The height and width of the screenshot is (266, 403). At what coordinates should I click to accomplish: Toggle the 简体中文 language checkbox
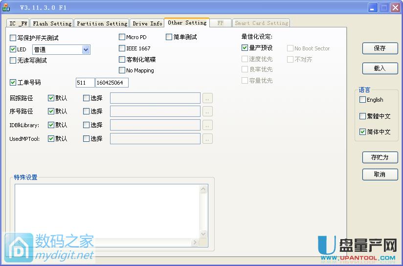362,132
